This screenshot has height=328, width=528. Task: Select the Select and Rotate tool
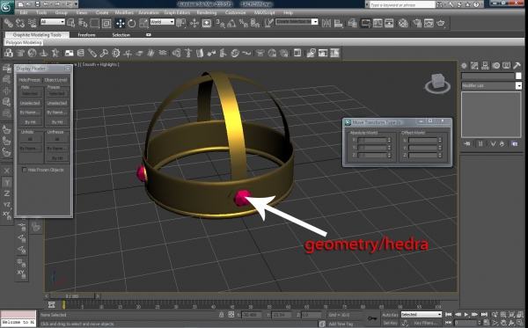coord(132,23)
